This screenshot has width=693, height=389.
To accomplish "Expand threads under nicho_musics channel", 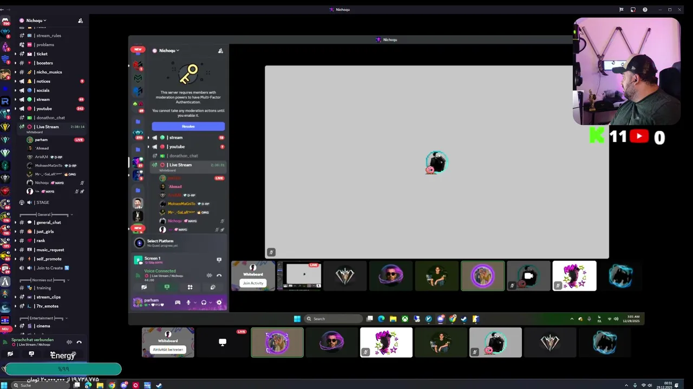I will coord(15,72).
